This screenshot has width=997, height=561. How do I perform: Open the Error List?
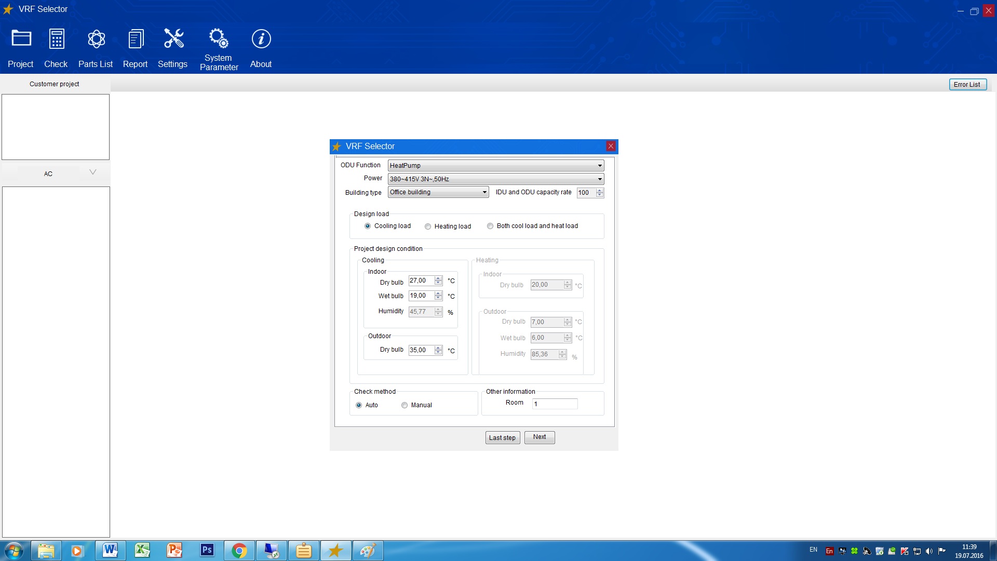(967, 85)
